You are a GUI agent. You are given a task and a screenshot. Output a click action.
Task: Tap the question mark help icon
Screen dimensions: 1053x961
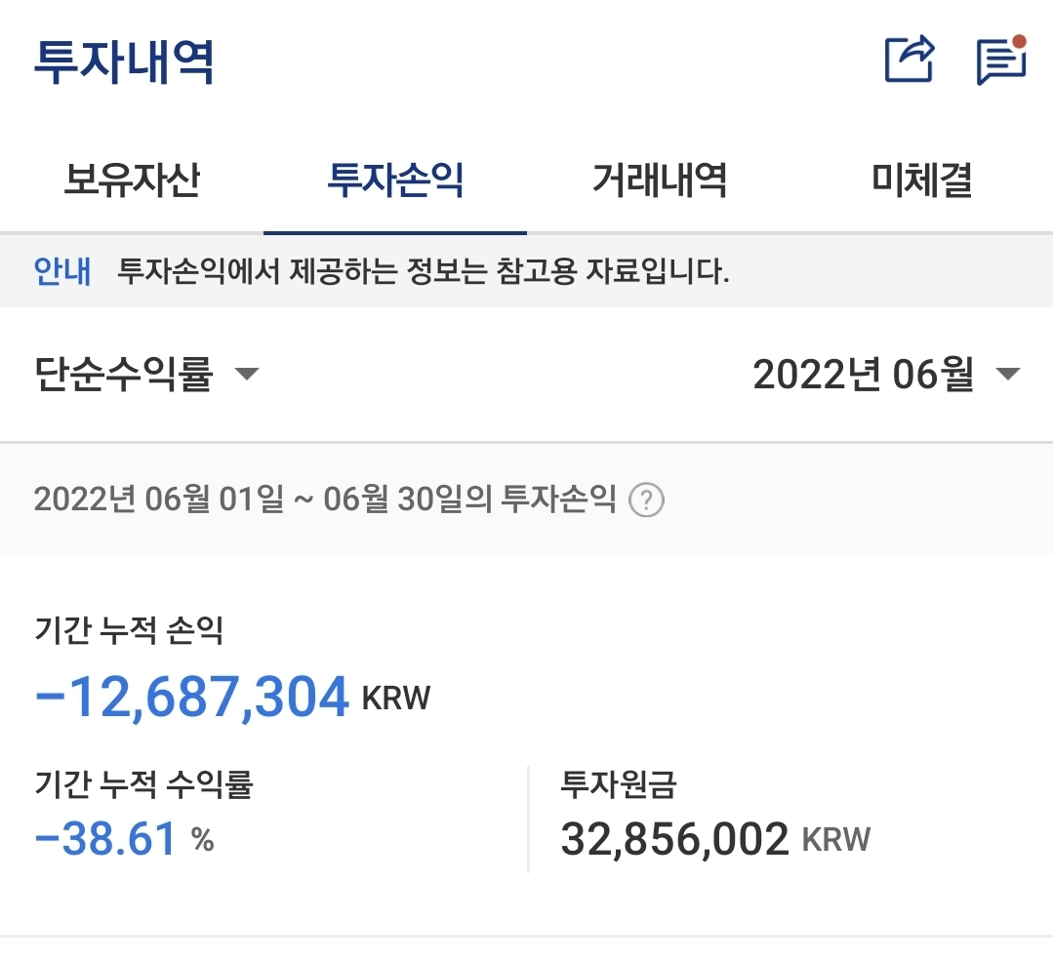[x=646, y=500]
